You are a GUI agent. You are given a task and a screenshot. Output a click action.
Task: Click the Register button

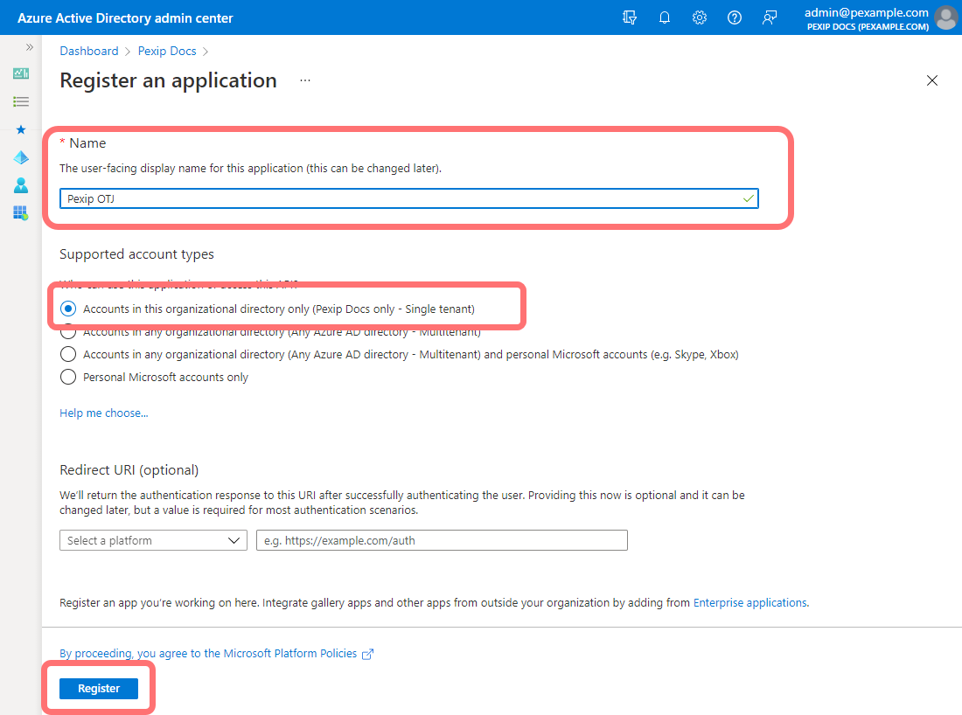coord(99,689)
